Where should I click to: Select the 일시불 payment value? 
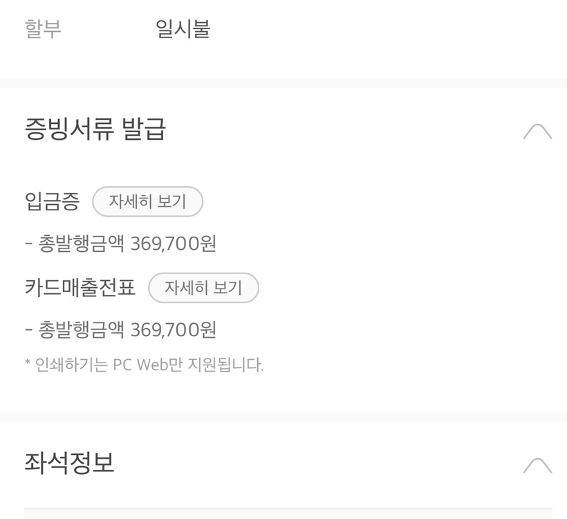tap(181, 28)
